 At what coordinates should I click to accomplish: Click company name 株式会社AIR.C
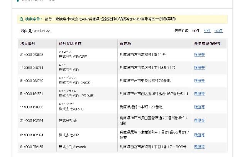click(71, 109)
